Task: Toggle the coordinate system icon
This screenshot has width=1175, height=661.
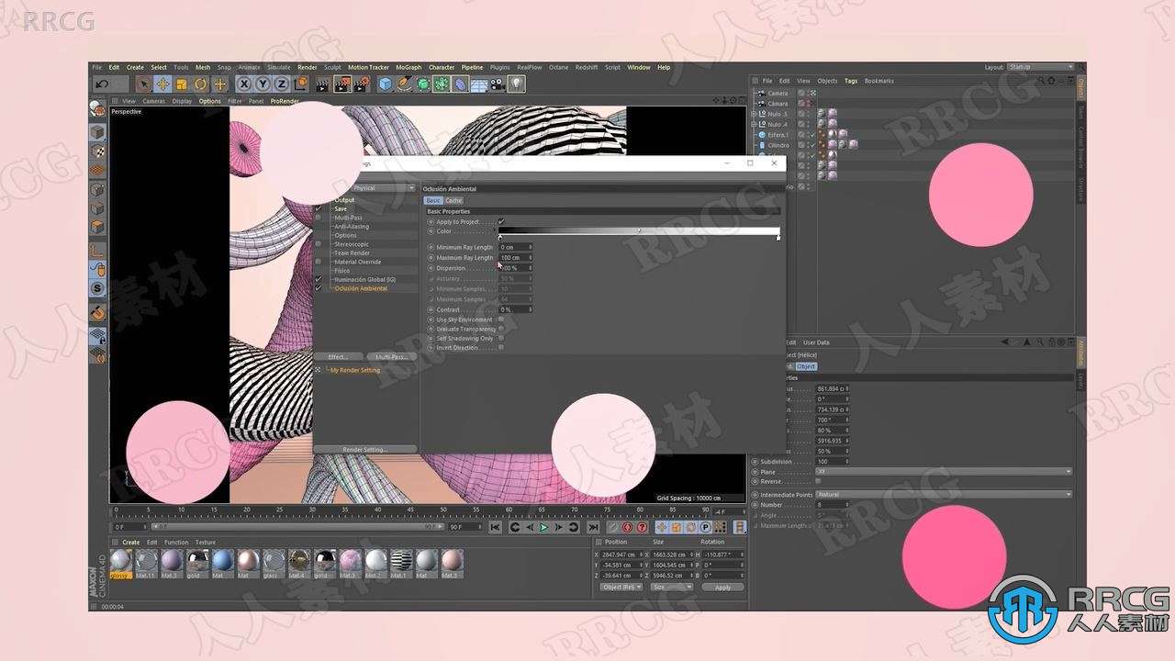Action: pos(301,84)
